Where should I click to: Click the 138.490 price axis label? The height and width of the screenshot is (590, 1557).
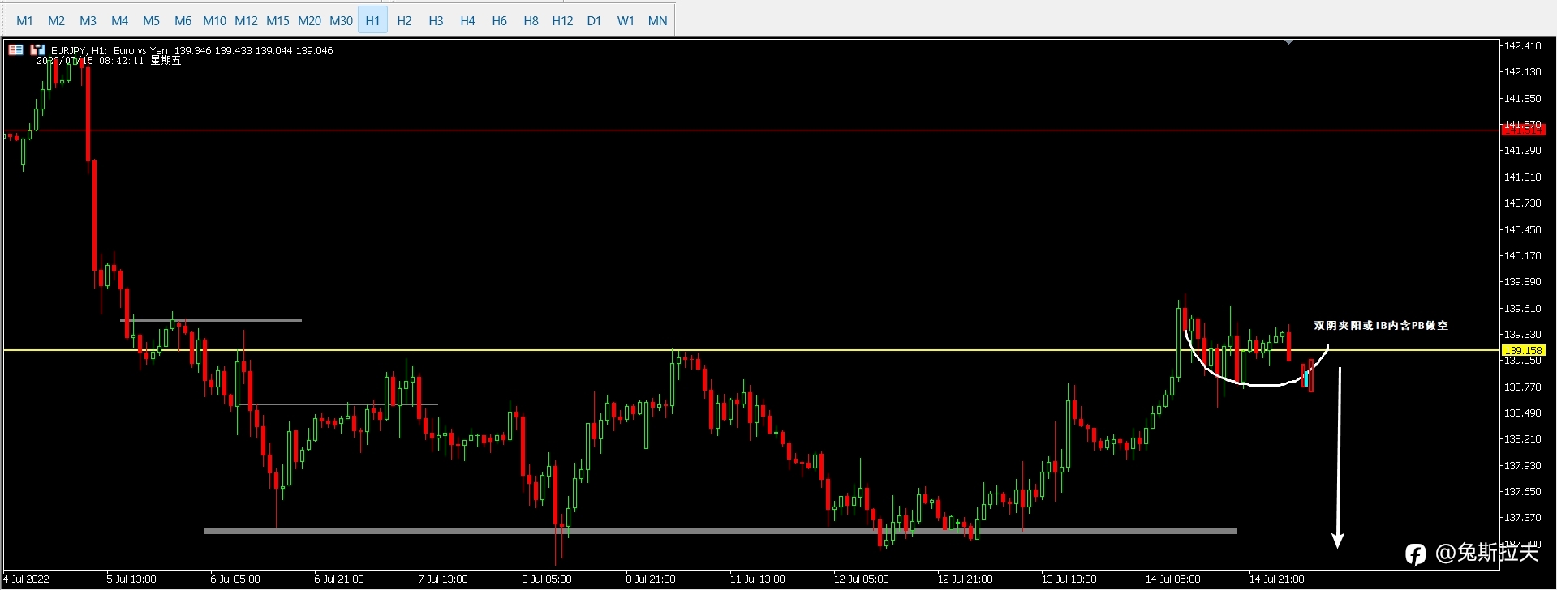(1522, 413)
